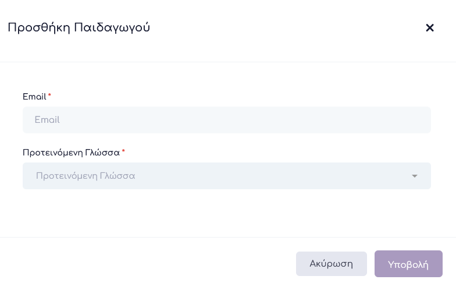Place the cursor in the Email textbox
This screenshot has width=456, height=283.
pyautogui.click(x=227, y=120)
